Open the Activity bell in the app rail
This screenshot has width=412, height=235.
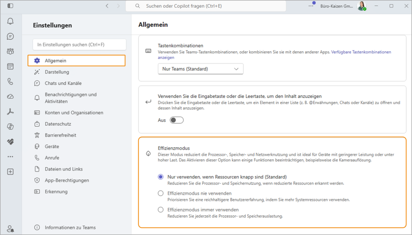(x=10, y=21)
